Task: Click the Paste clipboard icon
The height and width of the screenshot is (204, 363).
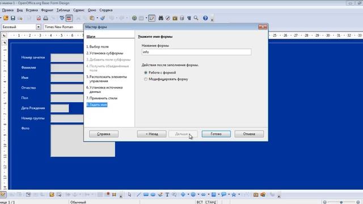Action: click(92, 18)
